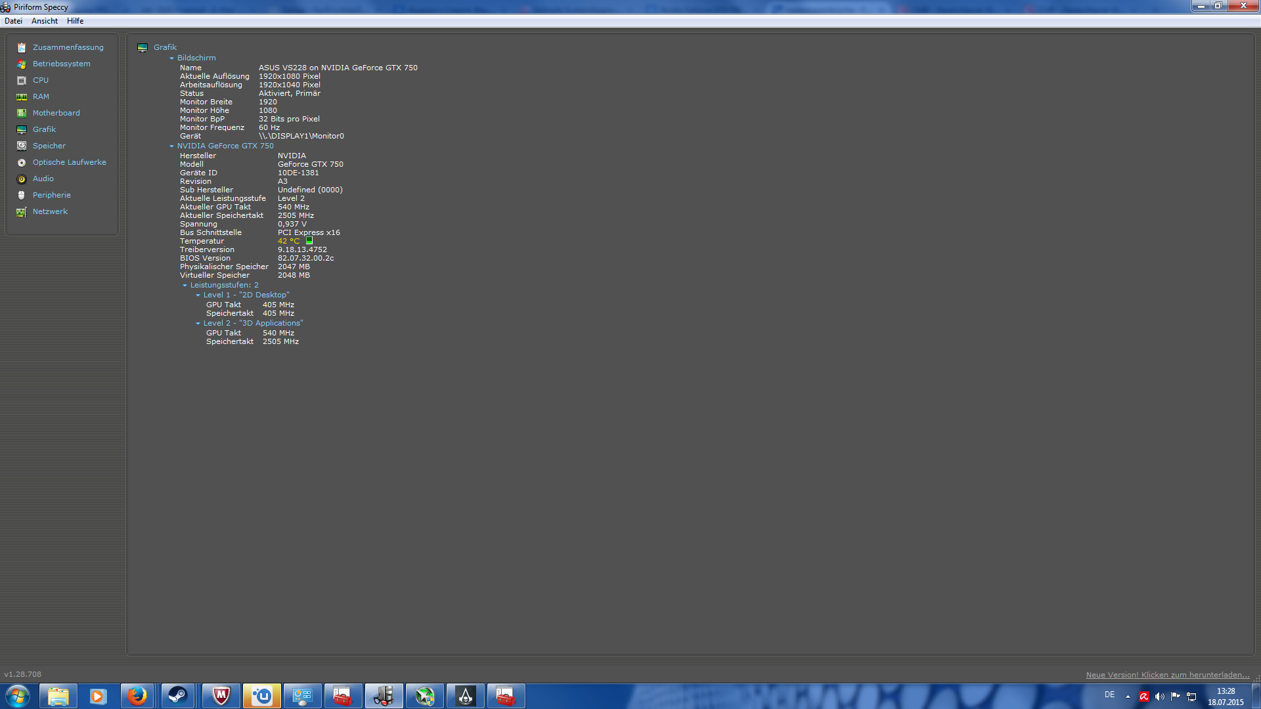This screenshot has height=709, width=1261.
Task: Select the Speicher hard drive icon
Action: tap(22, 146)
